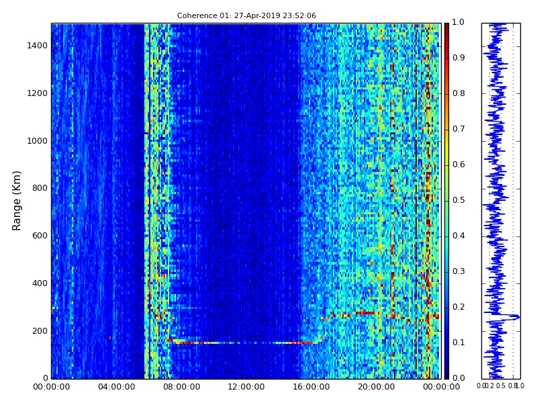Click the 600 range tick label
Image resolution: width=537 pixels, height=403 pixels.
pyautogui.click(x=40, y=236)
